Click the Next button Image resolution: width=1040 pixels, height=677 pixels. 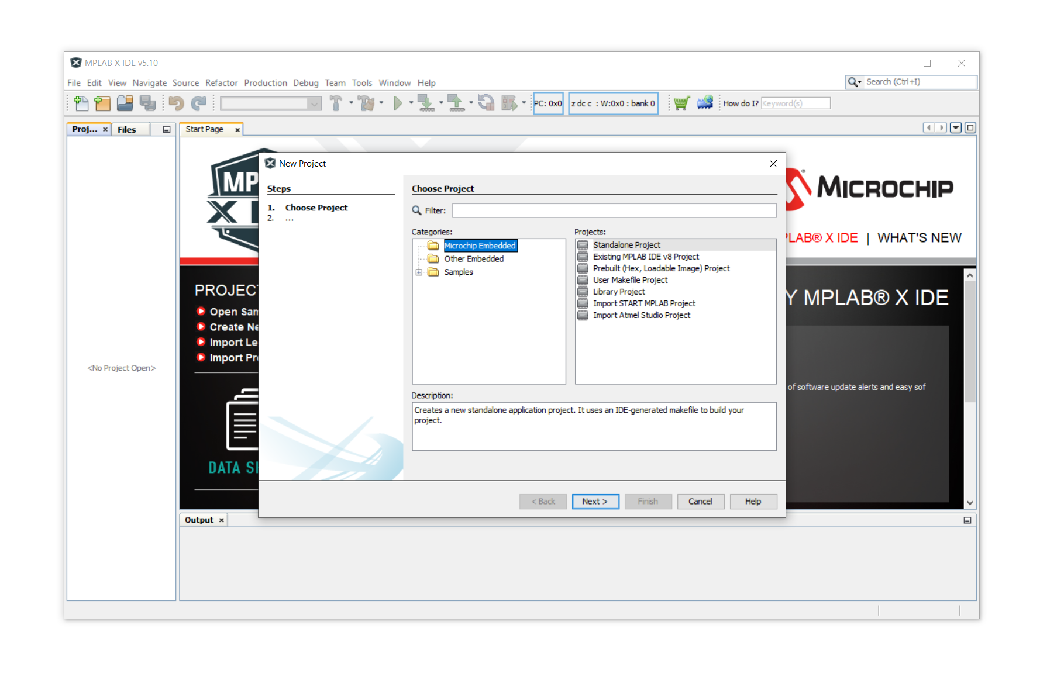(595, 502)
